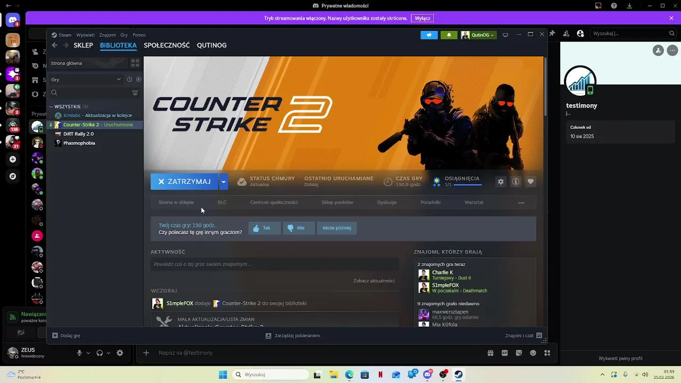Toggle sort by recent activity clock icon

pos(129,80)
